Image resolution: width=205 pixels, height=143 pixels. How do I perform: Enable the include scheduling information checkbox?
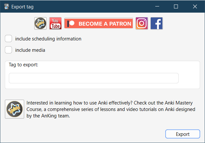point(9,39)
